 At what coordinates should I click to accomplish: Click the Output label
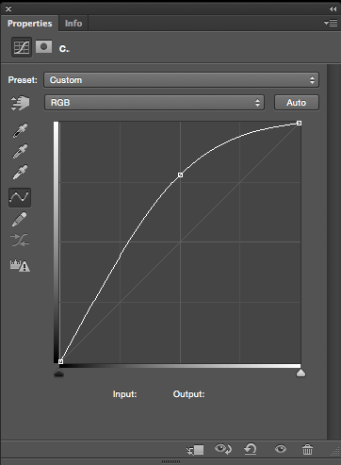tap(188, 394)
